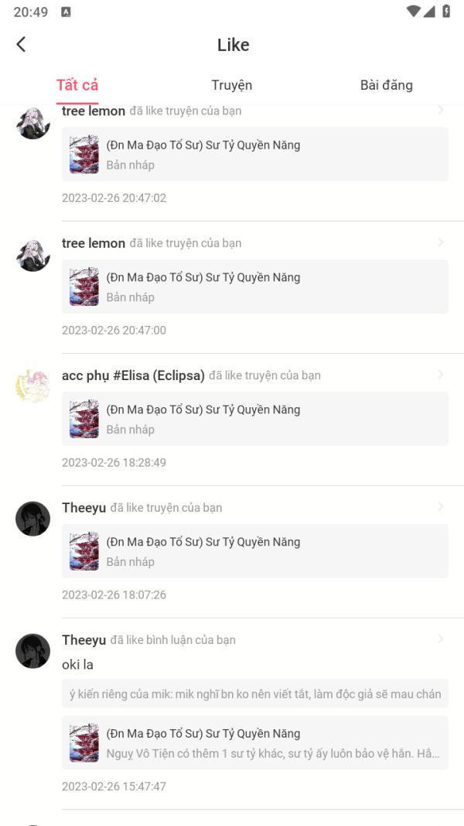This screenshot has width=464, height=826.
Task: Open story thumbnail under acc phụ #Elisa
Action: click(x=84, y=419)
